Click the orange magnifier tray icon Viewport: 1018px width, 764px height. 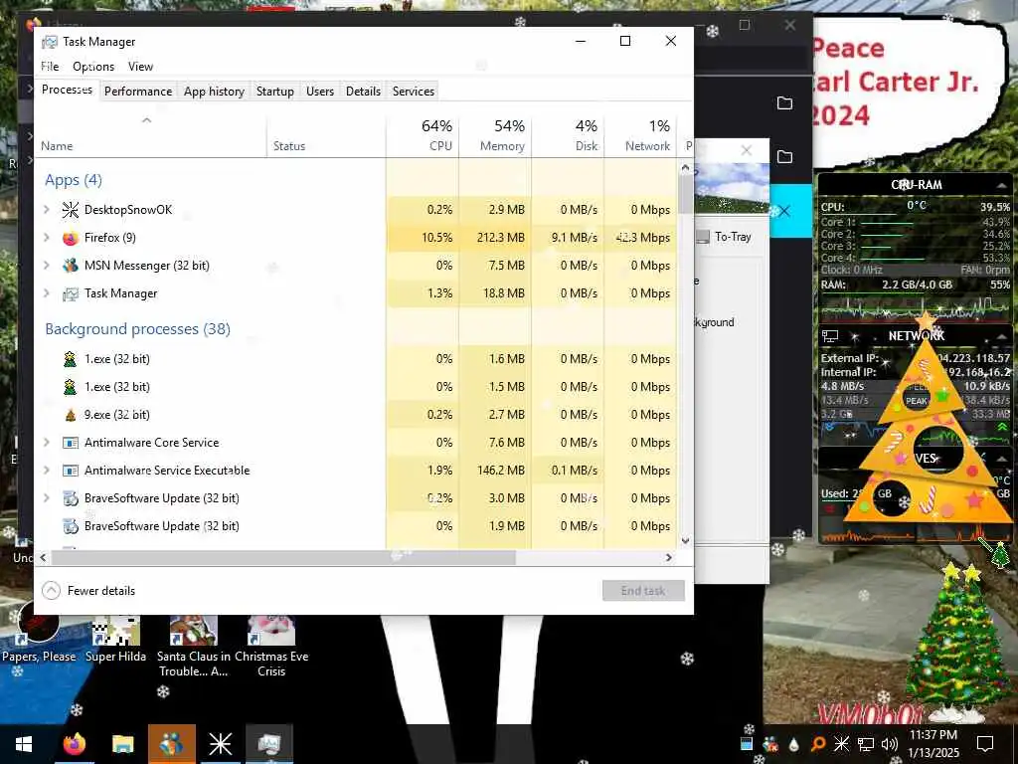818,744
